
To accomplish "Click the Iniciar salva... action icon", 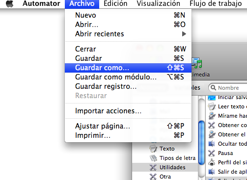I will 212,98.
